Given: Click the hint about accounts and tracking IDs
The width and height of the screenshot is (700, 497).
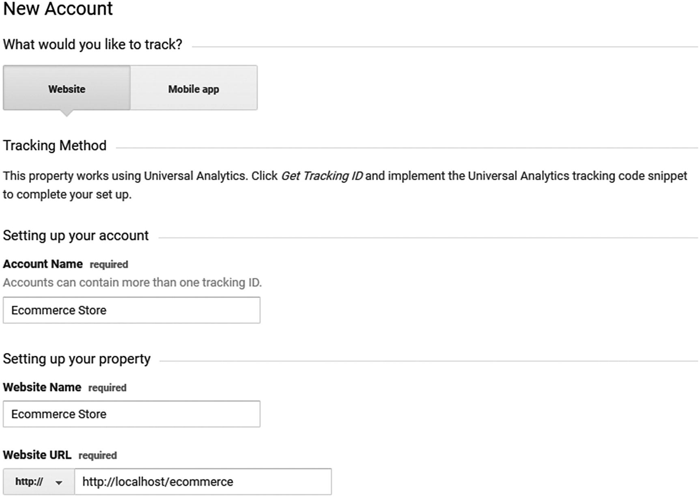Looking at the screenshot, I should (132, 282).
